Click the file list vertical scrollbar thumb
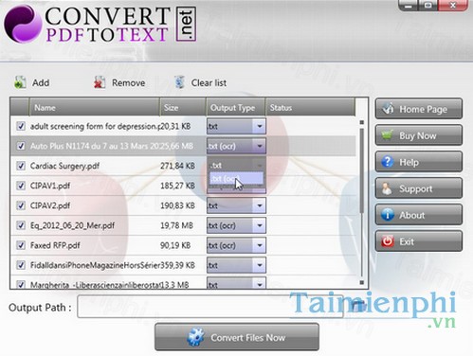Viewport: 473px width, 356px height. (x=362, y=170)
